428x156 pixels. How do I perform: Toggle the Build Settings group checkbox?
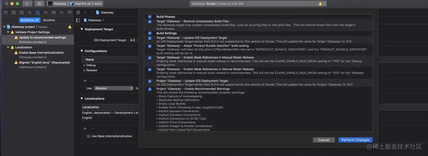tap(149, 33)
